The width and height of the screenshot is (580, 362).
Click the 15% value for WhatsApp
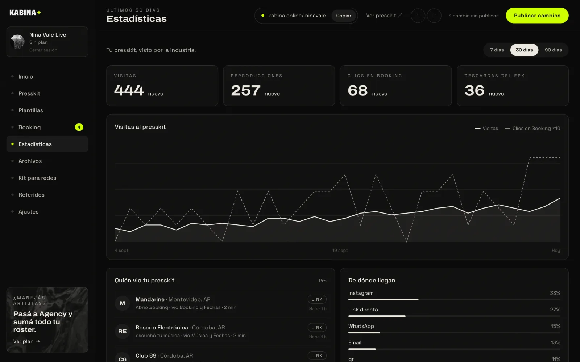tap(555, 326)
